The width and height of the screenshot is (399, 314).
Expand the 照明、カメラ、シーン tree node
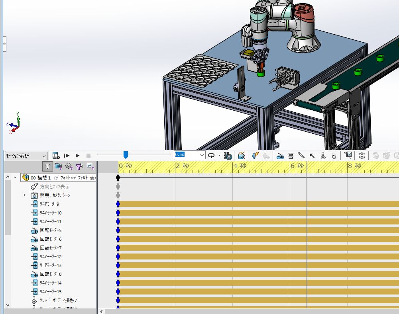click(x=25, y=195)
